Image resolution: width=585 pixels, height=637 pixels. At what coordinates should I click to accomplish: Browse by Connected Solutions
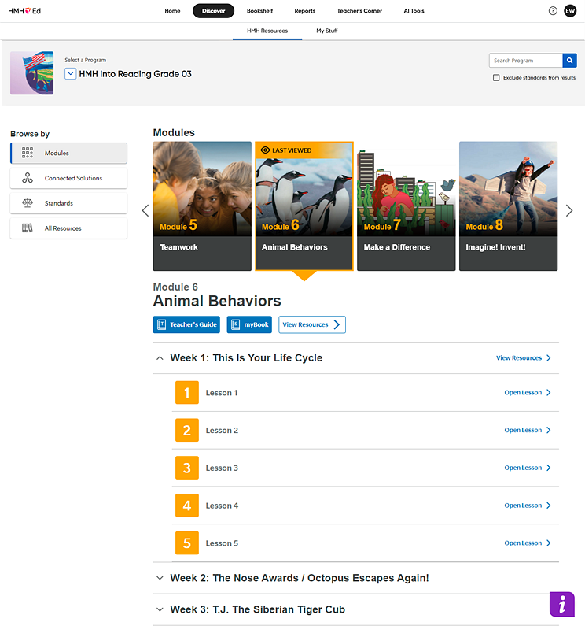[x=68, y=178]
